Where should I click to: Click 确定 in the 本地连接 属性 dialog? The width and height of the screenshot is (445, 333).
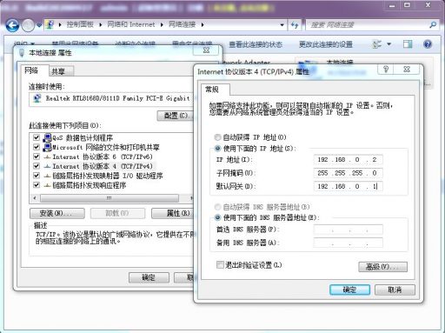(x=149, y=277)
